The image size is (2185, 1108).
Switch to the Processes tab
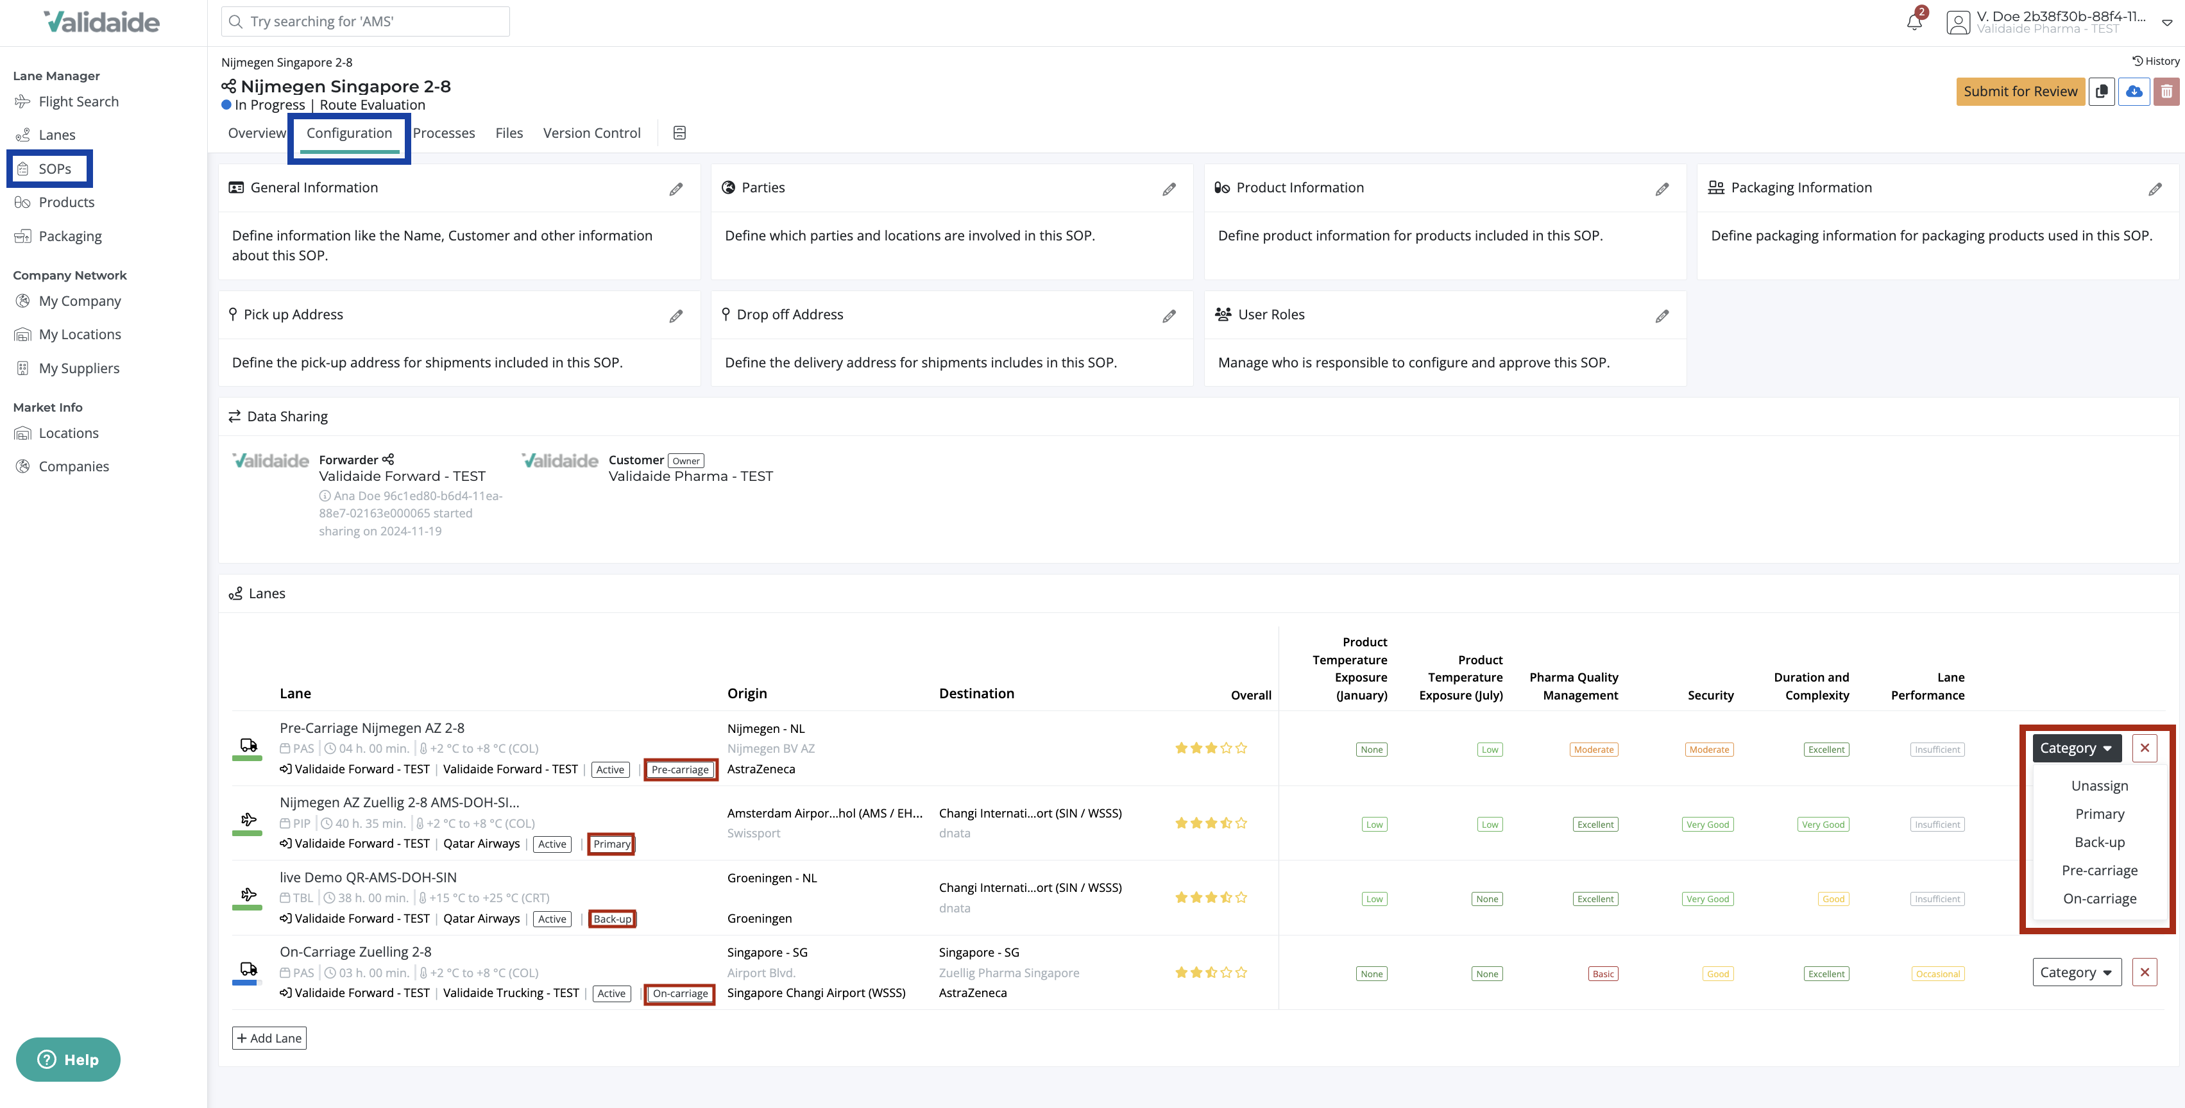[x=445, y=133]
